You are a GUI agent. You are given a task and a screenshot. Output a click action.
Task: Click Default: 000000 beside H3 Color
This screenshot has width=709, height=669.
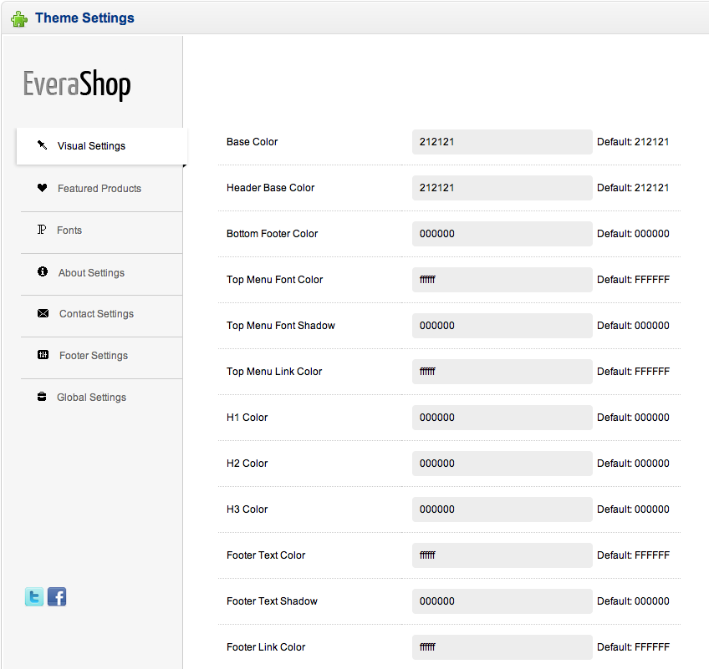(633, 509)
